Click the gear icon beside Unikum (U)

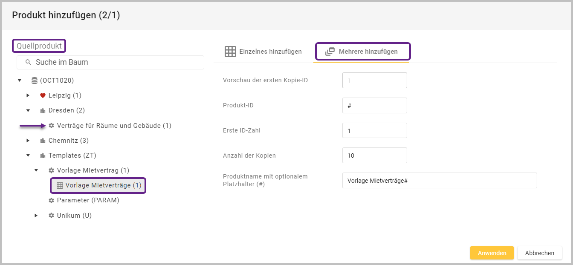click(x=51, y=216)
